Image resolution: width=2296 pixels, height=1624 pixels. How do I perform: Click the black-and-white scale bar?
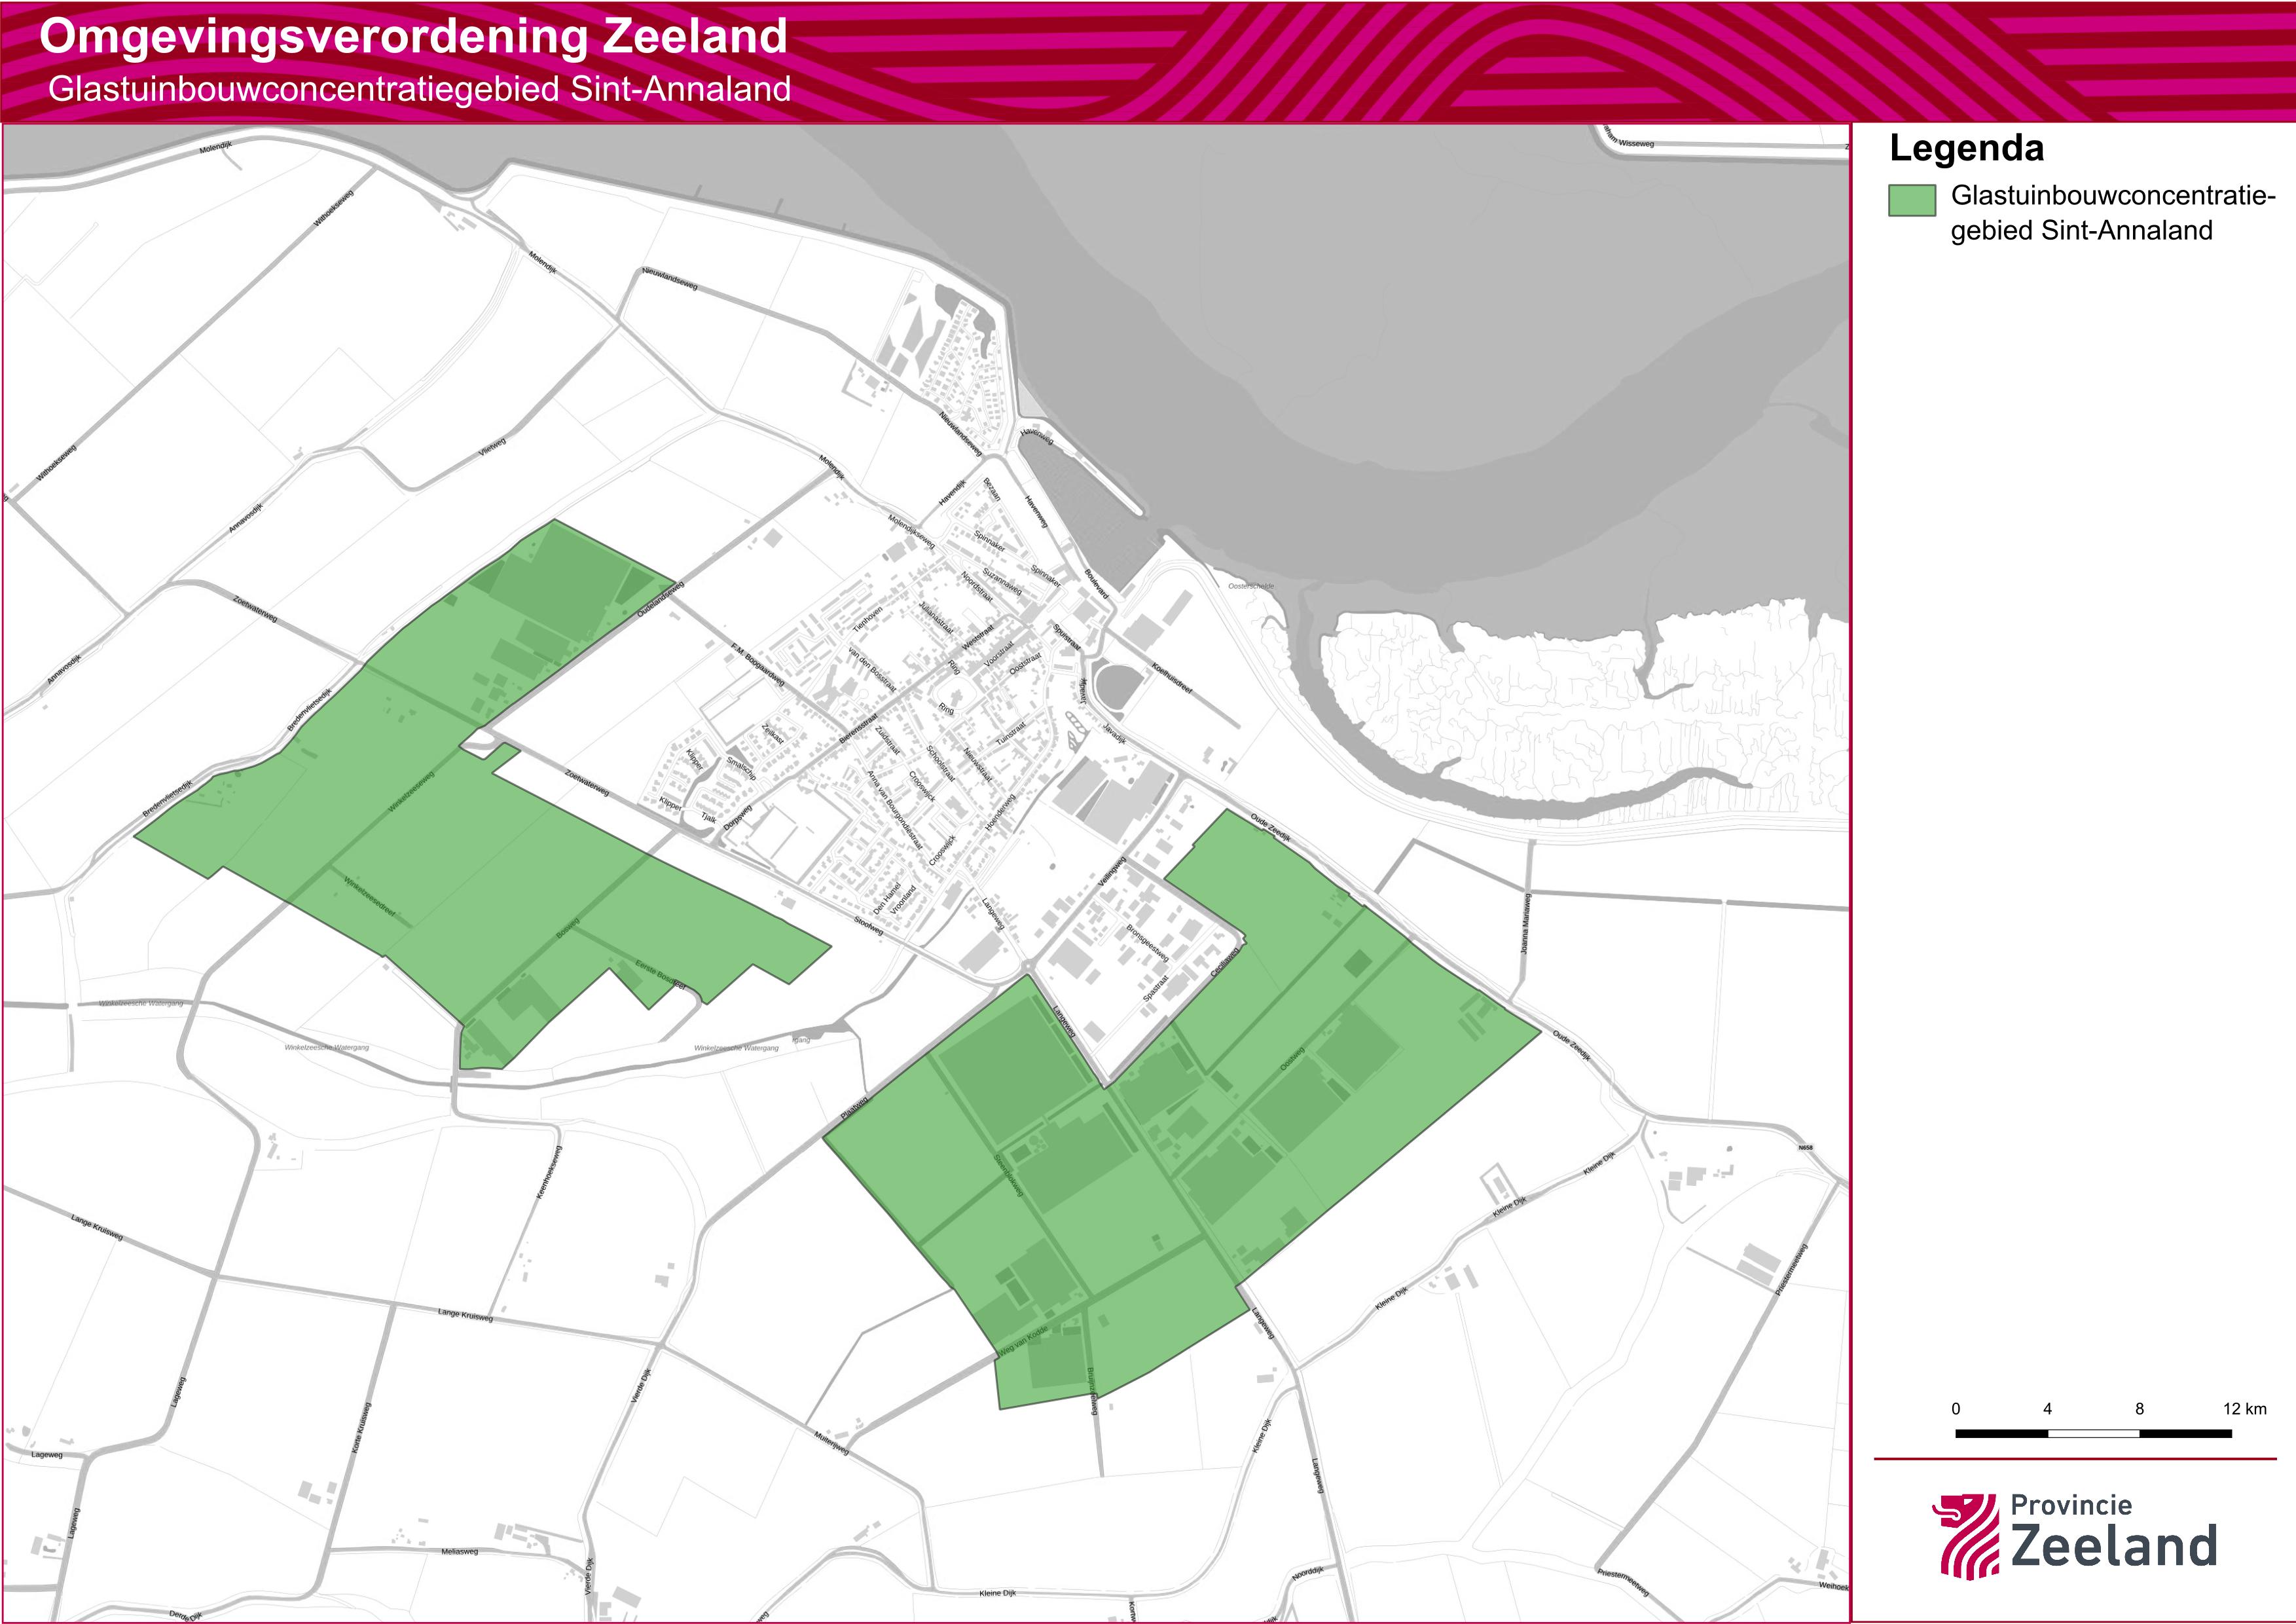pyautogui.click(x=2093, y=1433)
